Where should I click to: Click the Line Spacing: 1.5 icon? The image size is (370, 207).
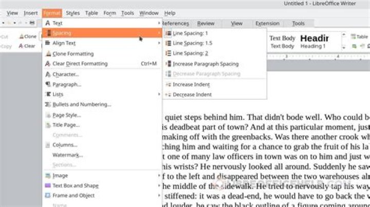click(168, 43)
